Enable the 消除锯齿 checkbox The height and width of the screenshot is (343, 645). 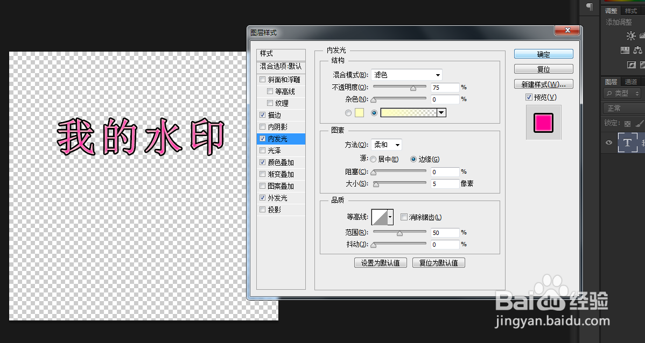click(x=404, y=217)
